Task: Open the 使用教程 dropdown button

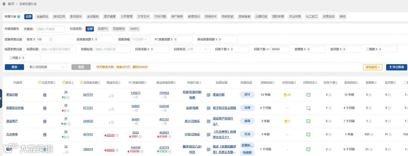Action: point(372,67)
